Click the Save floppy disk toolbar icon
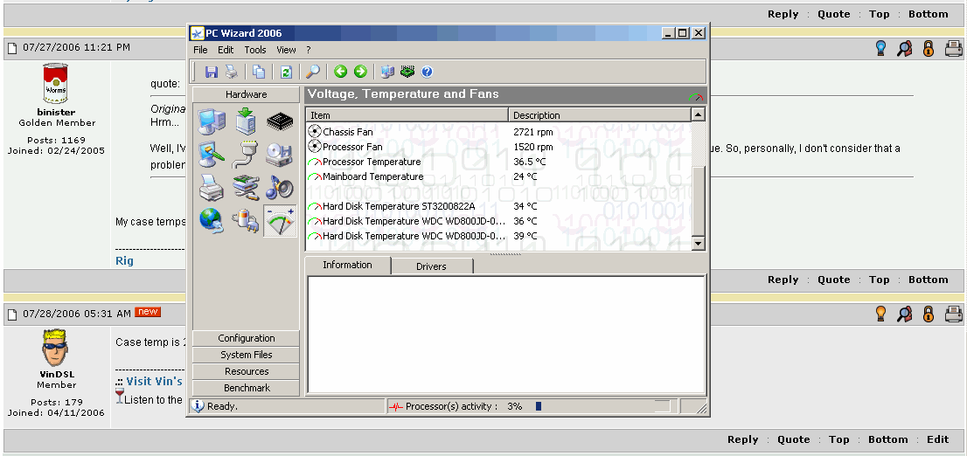 click(x=212, y=72)
